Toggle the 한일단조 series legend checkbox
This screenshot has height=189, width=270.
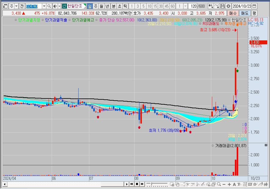[229, 20]
